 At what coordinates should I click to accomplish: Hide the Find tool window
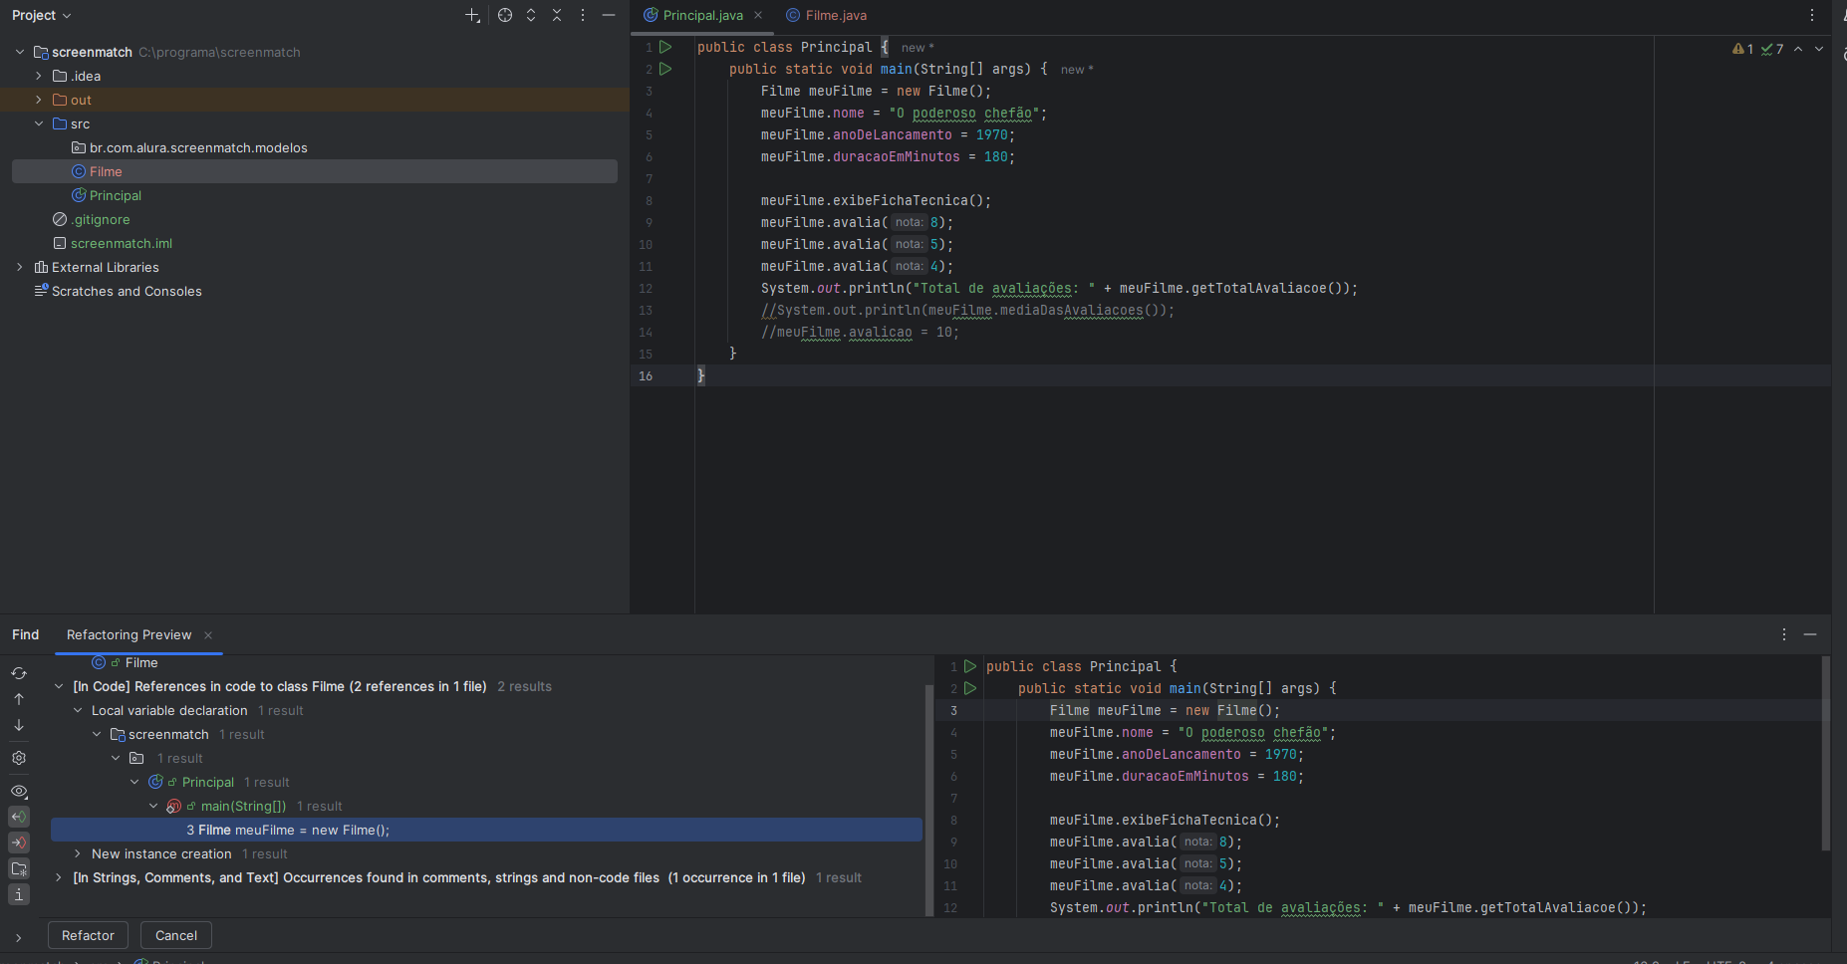coord(1810,634)
